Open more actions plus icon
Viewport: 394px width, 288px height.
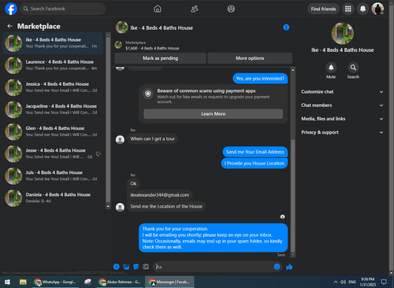point(117,267)
